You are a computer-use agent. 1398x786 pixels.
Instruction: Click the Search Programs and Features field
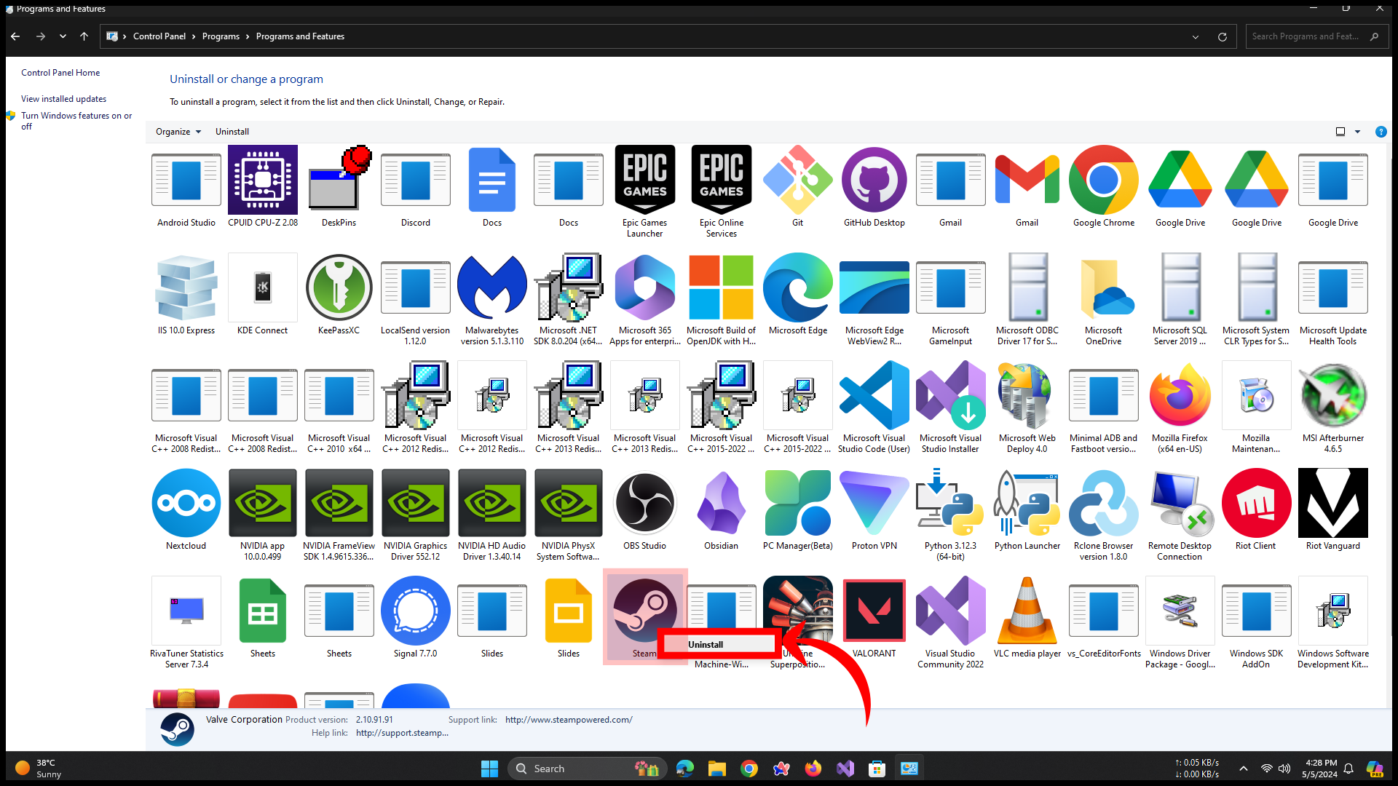coord(1305,36)
